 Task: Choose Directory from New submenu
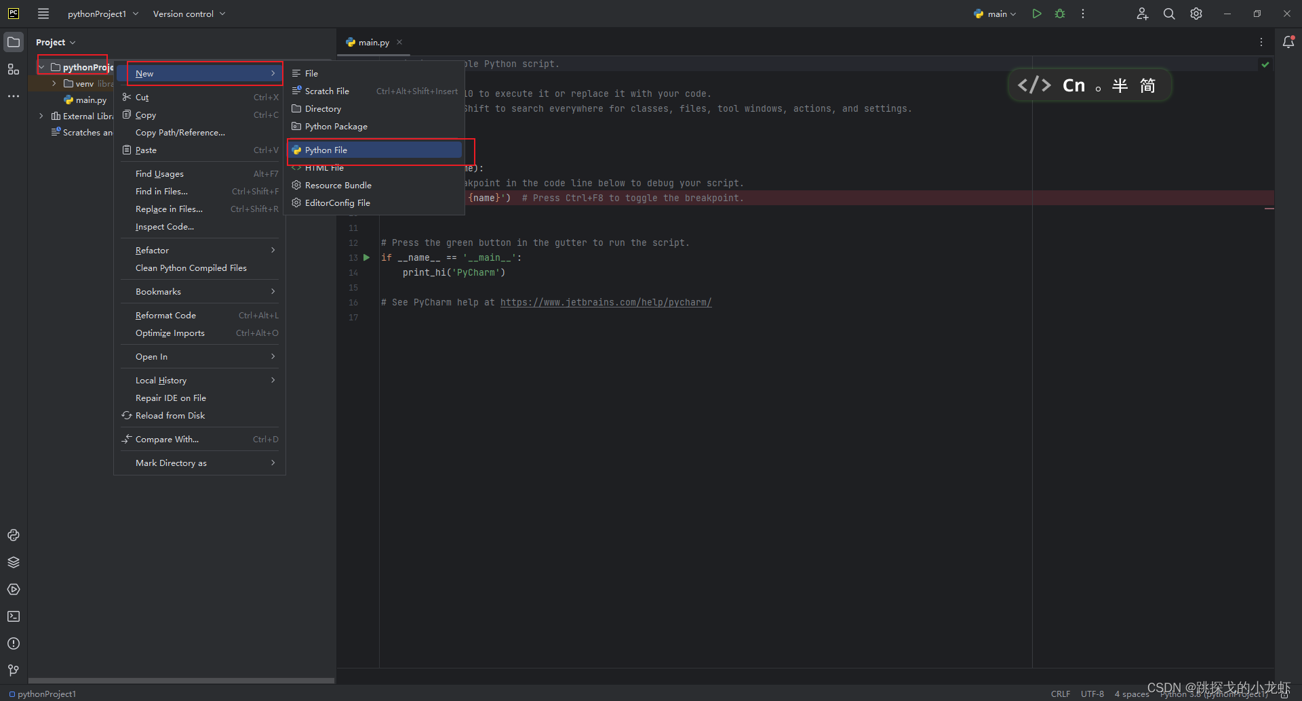pos(375,108)
